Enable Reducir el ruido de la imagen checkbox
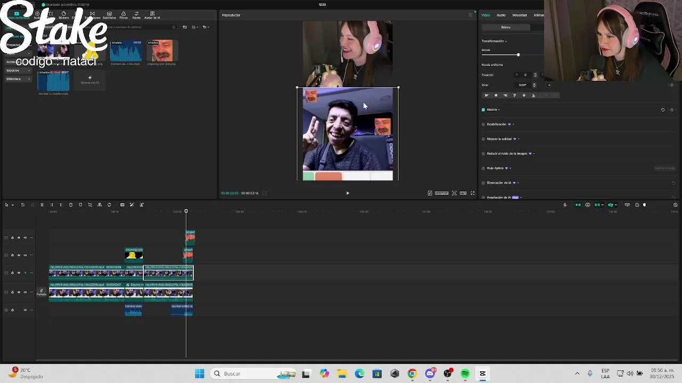 pyautogui.click(x=483, y=154)
